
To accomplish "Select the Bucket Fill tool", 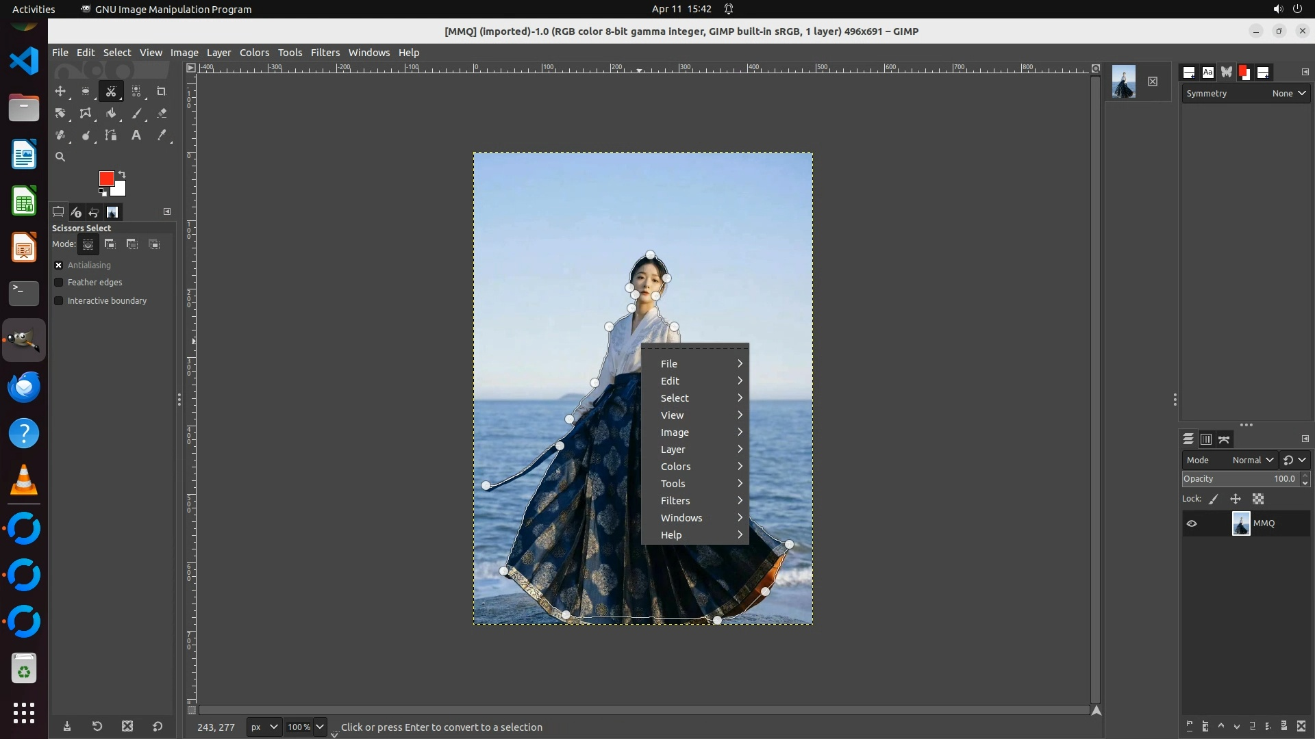I will [111, 114].
